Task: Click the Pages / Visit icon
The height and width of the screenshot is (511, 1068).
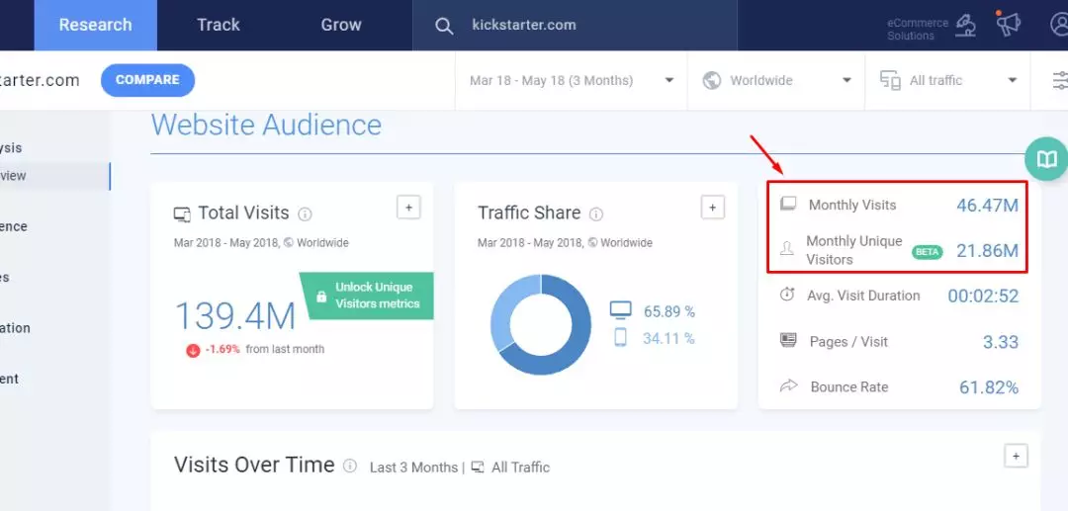Action: click(x=788, y=340)
